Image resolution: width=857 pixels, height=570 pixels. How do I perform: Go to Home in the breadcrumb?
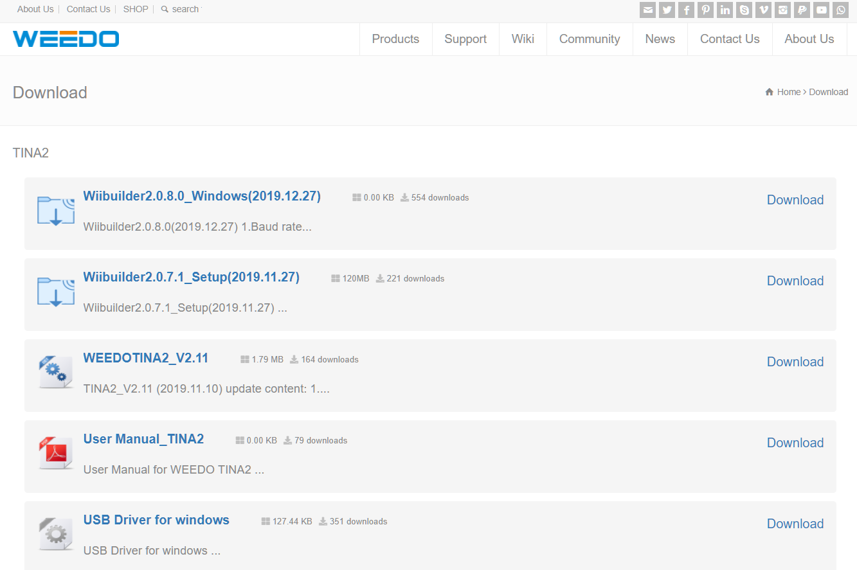(x=789, y=92)
